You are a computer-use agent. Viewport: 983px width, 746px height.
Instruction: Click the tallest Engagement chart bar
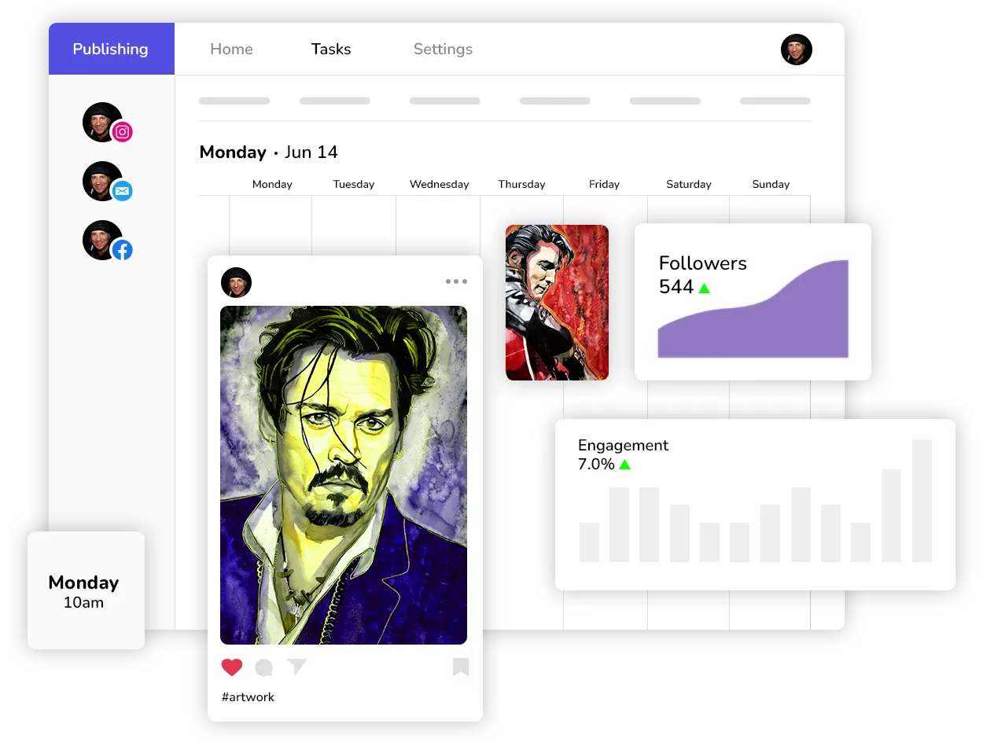click(x=922, y=501)
